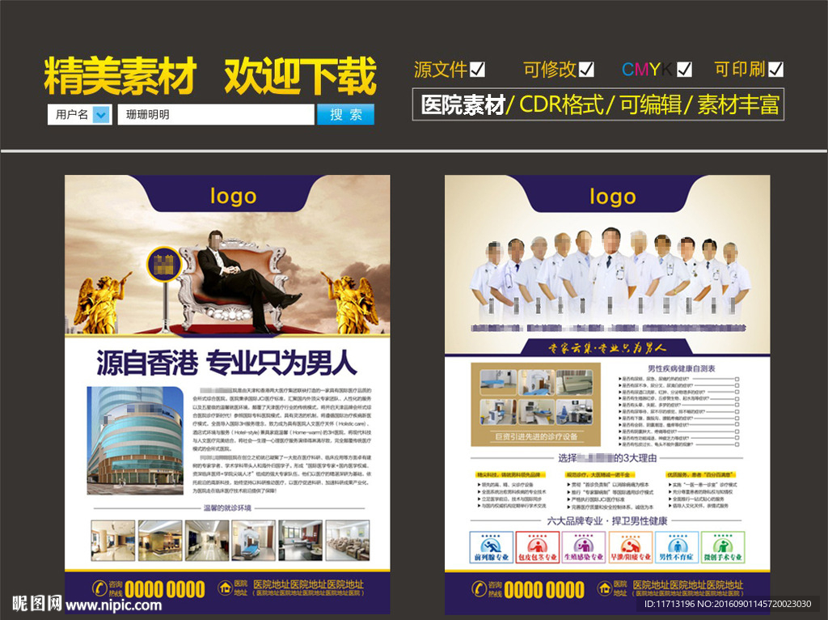Viewport: 828px width, 620px height.
Task: Click the www.nipic.com link
Action: pos(113,605)
